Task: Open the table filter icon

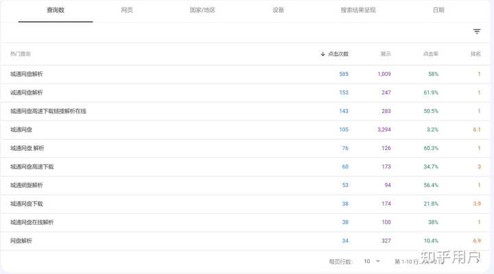Action: 477,32
